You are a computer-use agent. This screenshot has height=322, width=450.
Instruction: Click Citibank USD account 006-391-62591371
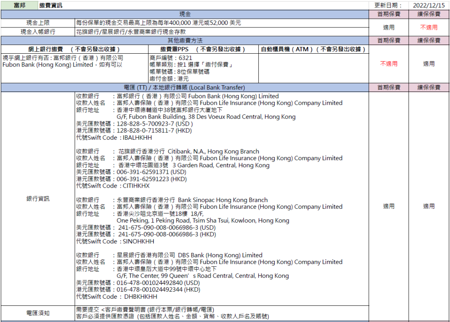click(x=131, y=172)
